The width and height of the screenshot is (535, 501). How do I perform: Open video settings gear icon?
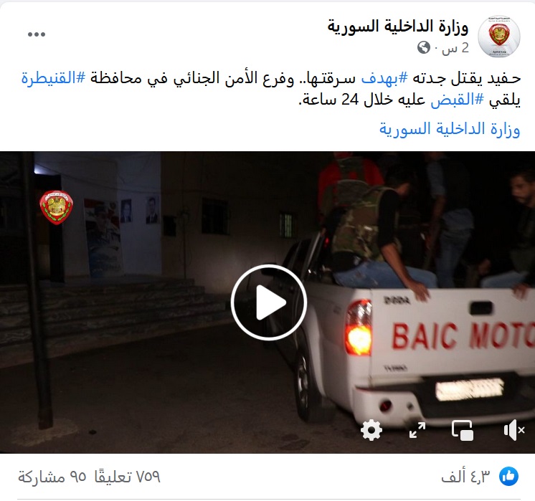pos(371,430)
